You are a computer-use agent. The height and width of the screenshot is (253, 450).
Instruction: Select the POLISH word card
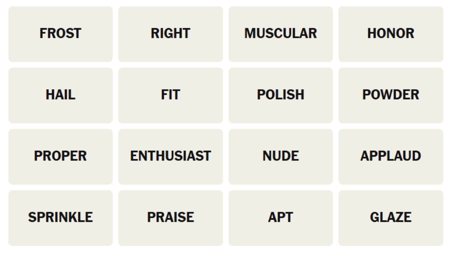[280, 95]
